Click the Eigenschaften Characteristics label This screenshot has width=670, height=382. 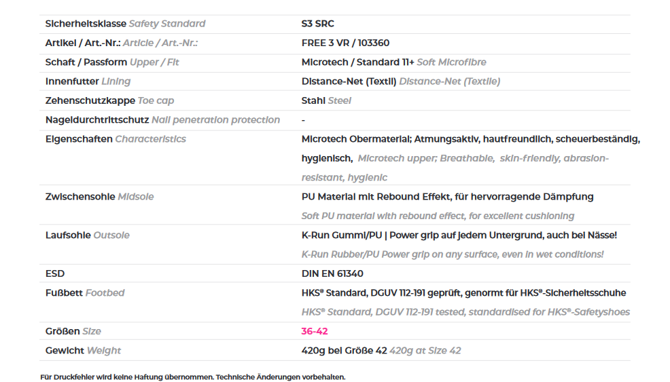(x=116, y=139)
